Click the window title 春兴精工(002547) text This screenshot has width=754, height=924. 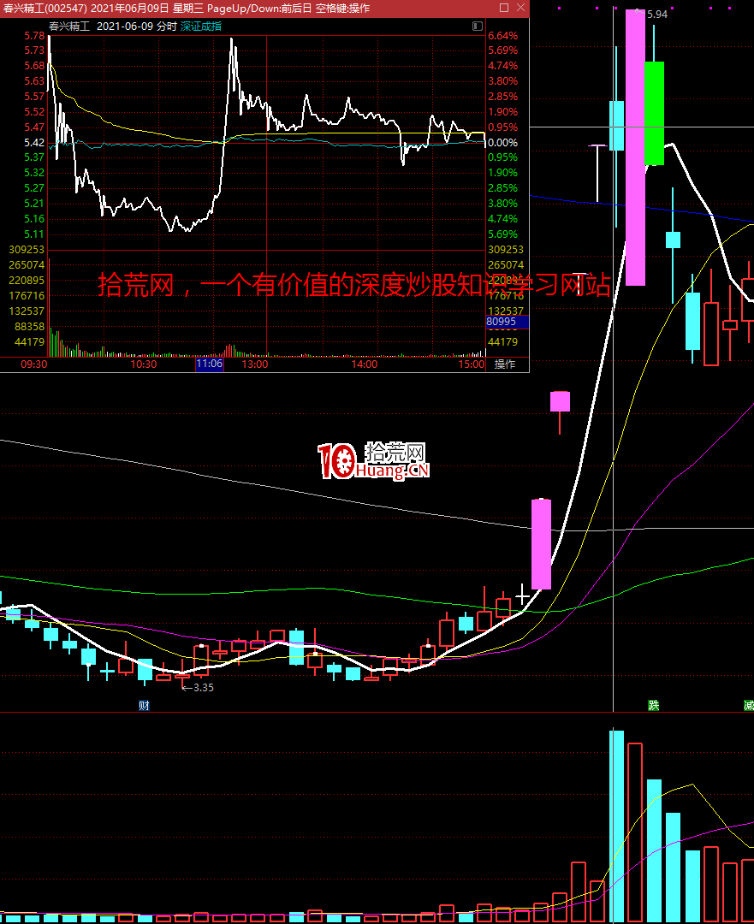45,9
